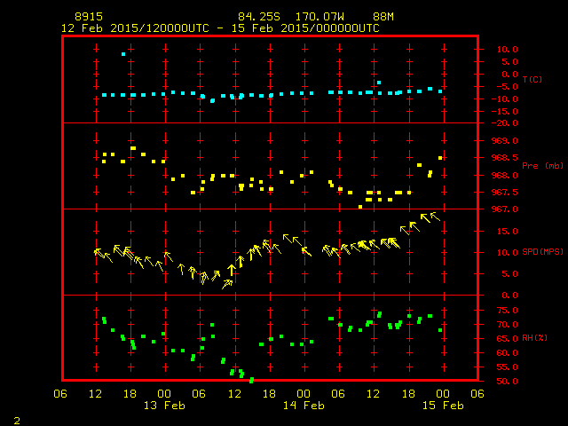Click the 10.0 value beside SPD(MPS)
The image size is (568, 426).
[x=507, y=252]
